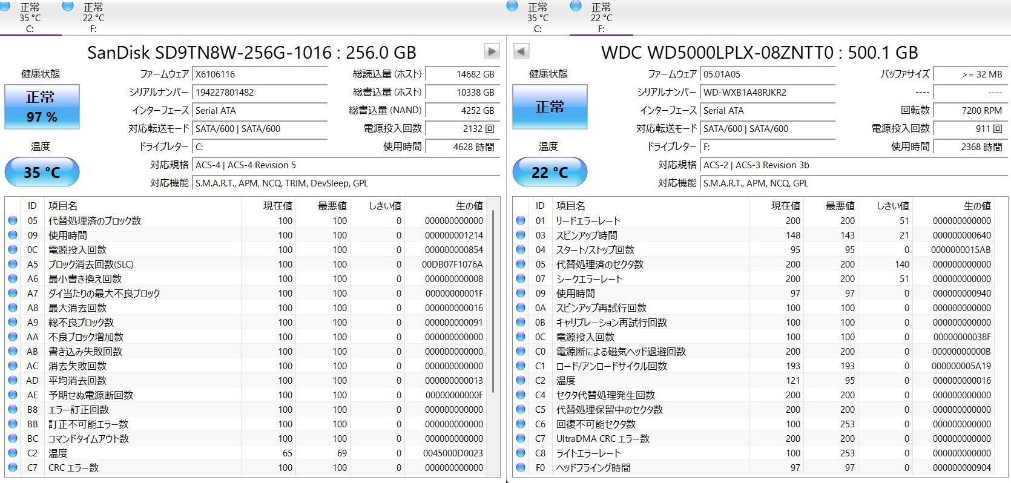
Task: Click the 項目名 column header in SanDisk list
Action: coord(63,206)
